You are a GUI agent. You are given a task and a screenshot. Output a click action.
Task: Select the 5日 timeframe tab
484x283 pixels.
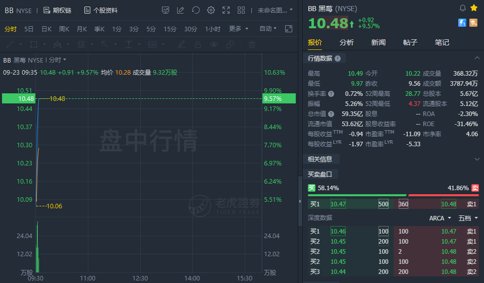tap(29, 29)
